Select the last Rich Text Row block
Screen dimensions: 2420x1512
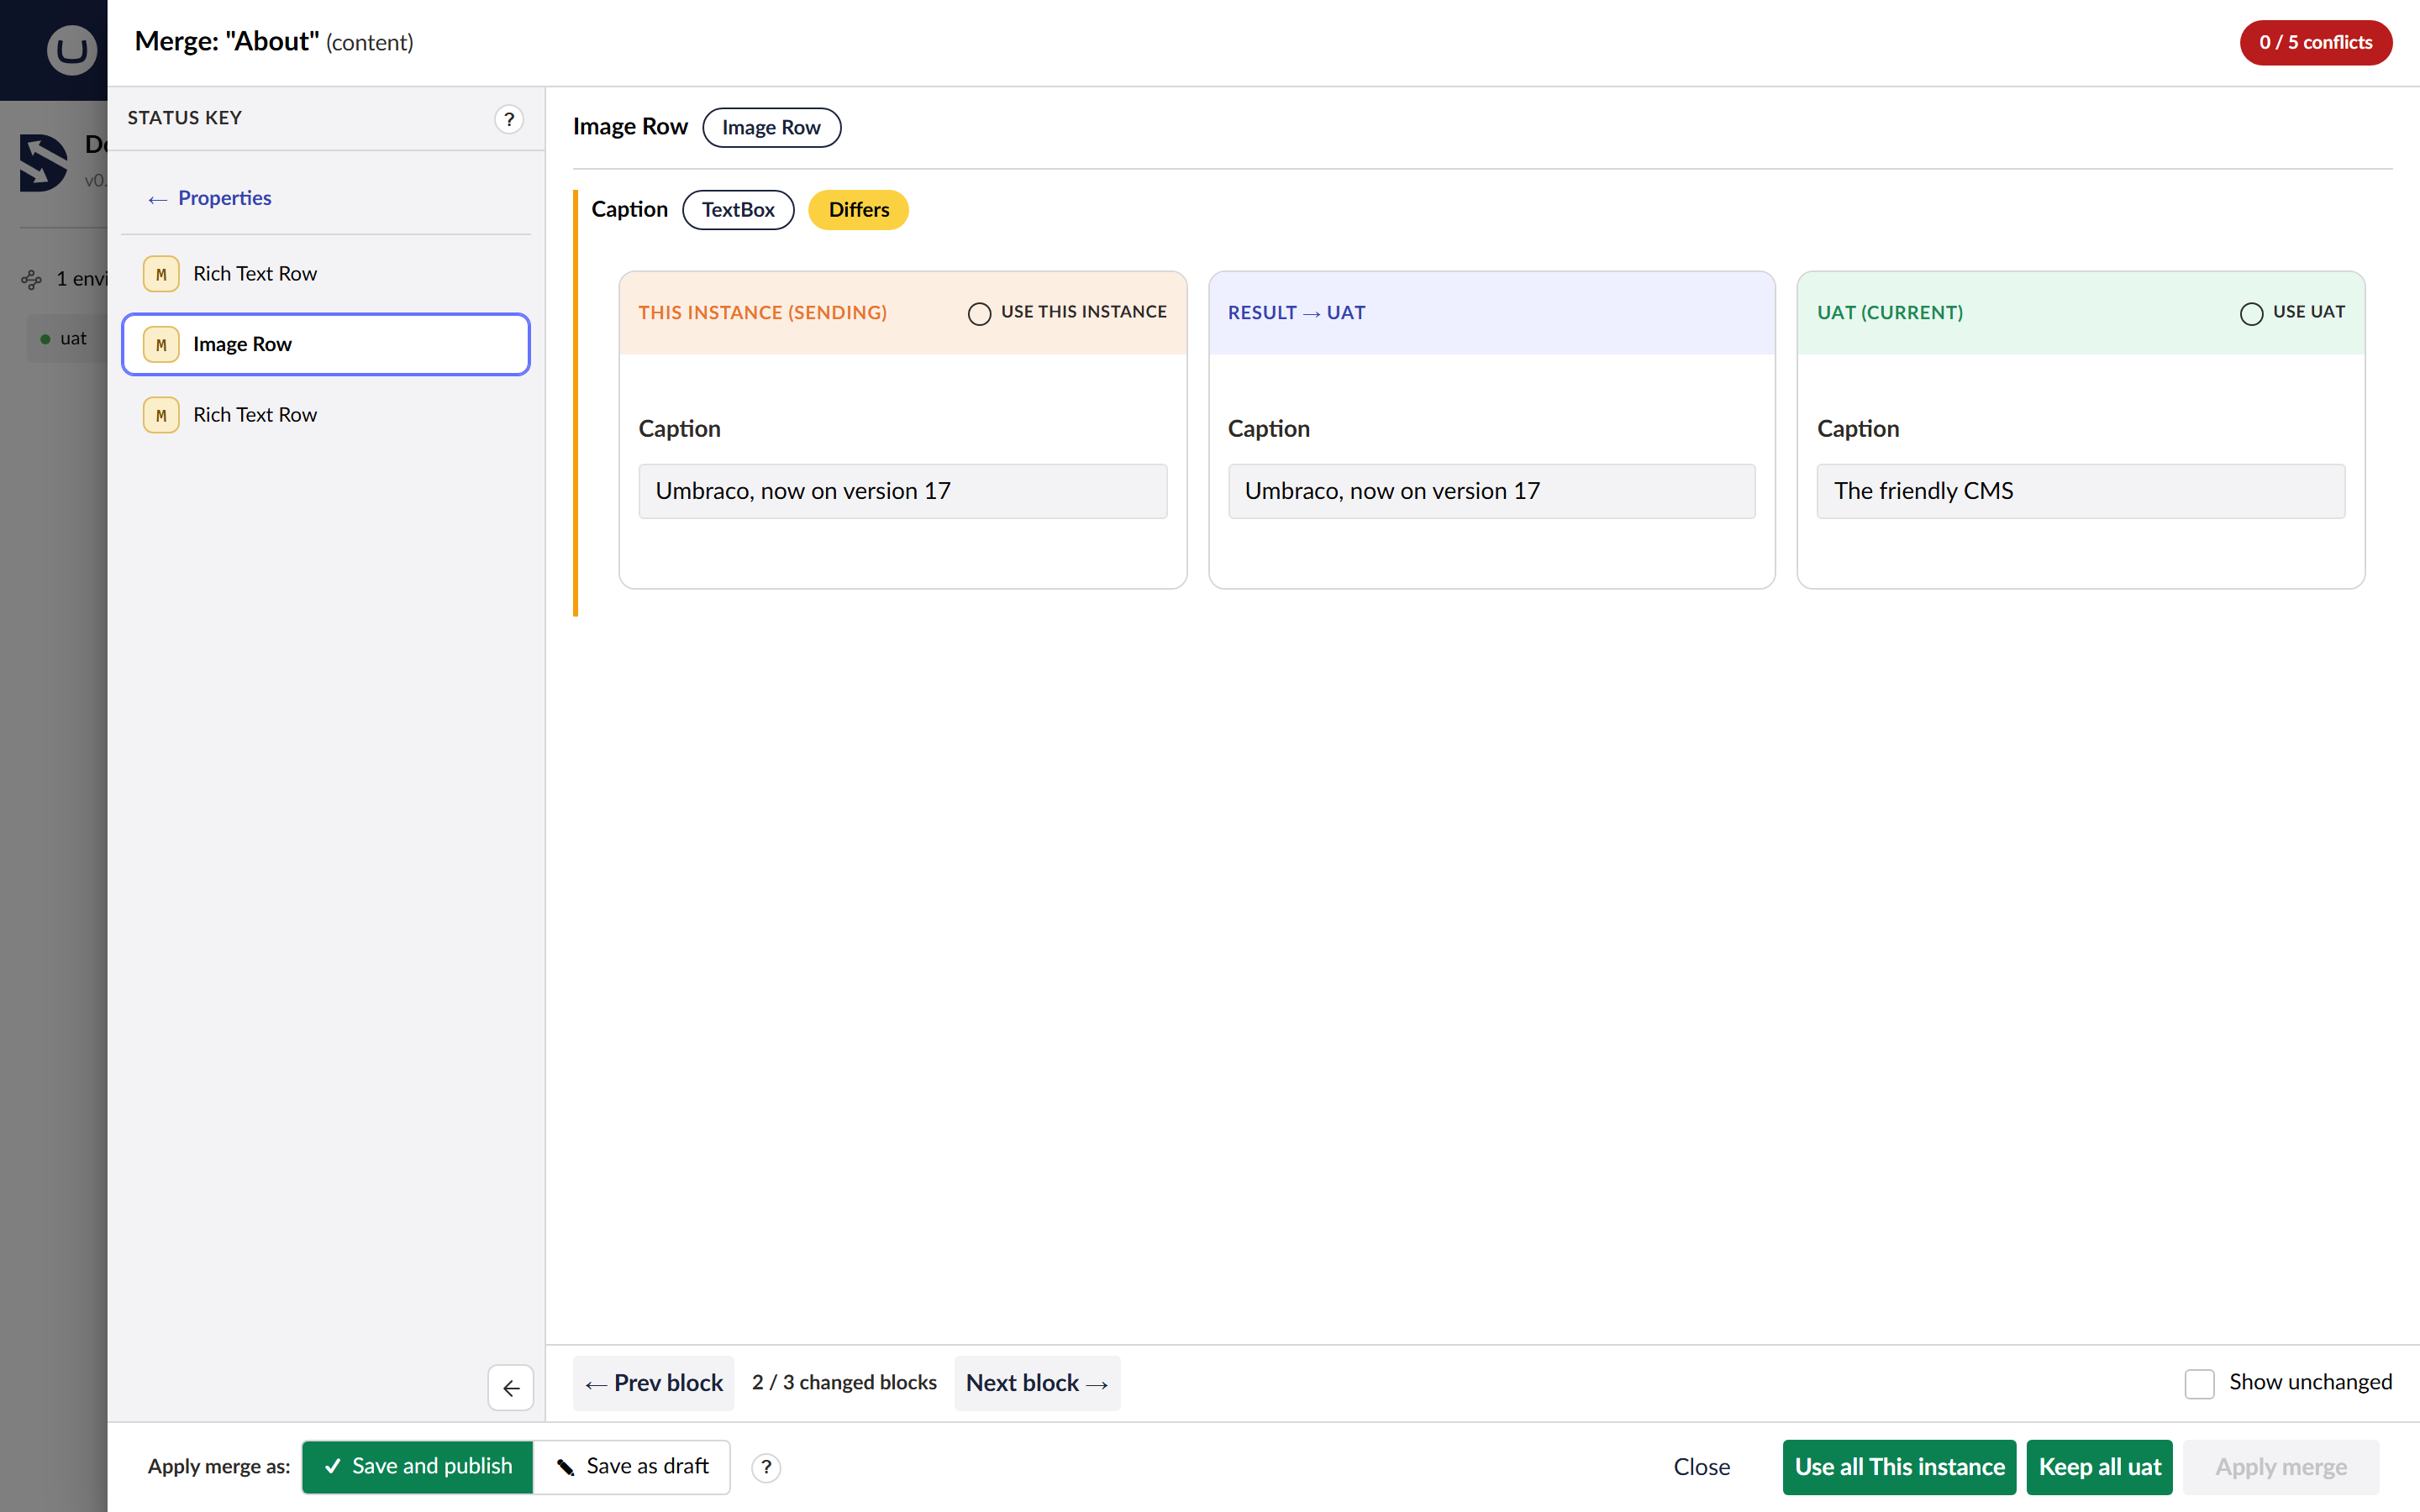(x=326, y=415)
